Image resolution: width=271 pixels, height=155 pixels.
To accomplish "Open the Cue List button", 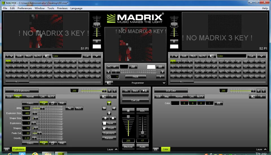I will tap(135, 100).
